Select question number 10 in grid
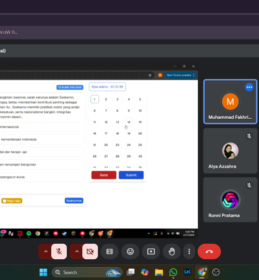 (x=140, y=110)
